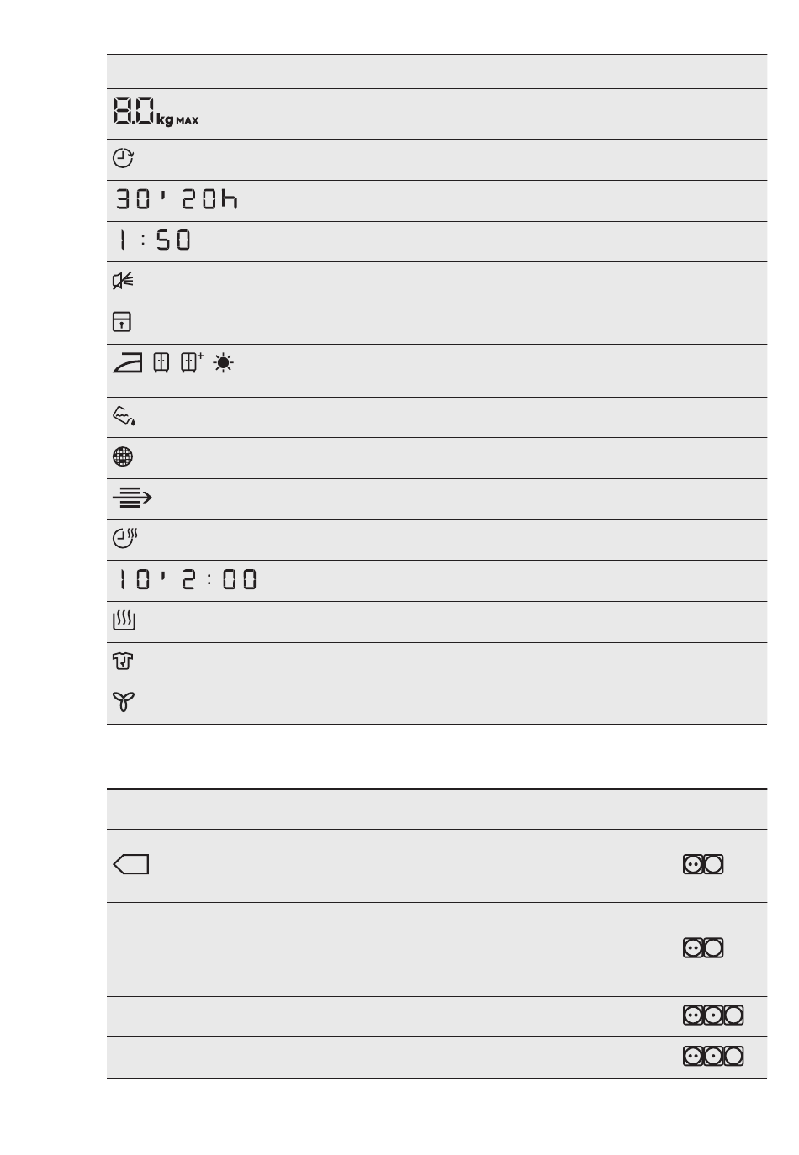Click the empty water container icon

(x=124, y=415)
